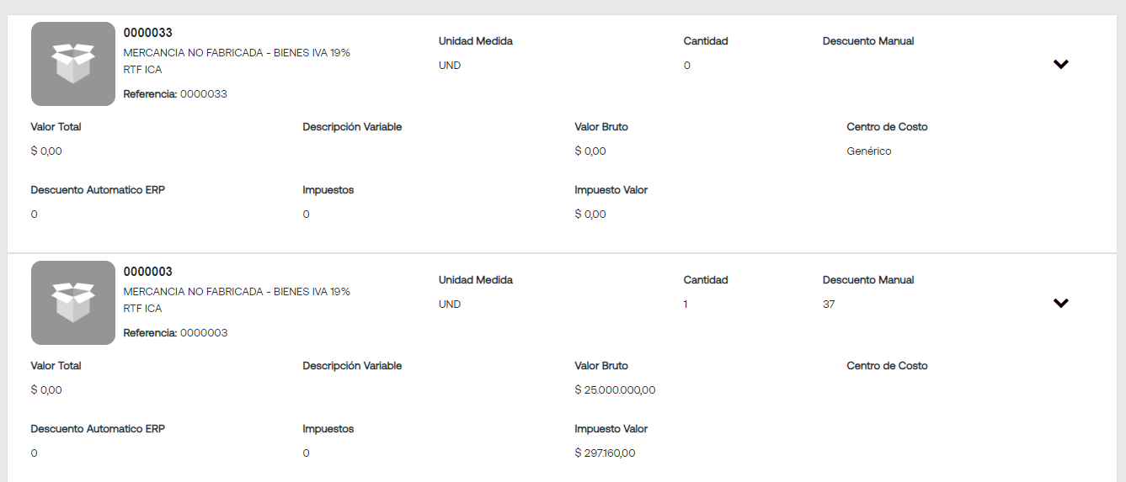This screenshot has width=1126, height=482.
Task: Click the Descuento Automatico ERP label of item 0000033
Action: click(98, 190)
